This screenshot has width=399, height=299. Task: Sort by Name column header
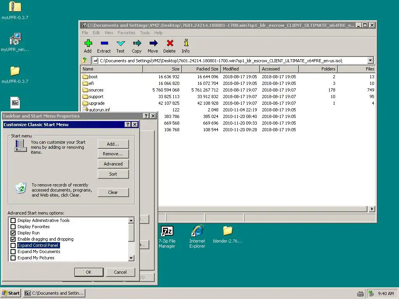[112, 69]
